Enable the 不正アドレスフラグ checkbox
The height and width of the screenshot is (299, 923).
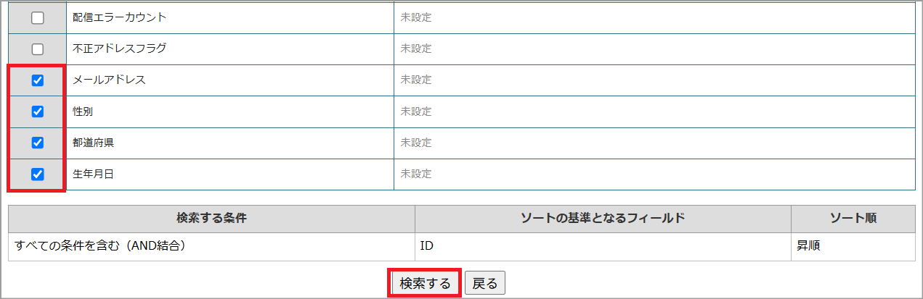(x=38, y=49)
